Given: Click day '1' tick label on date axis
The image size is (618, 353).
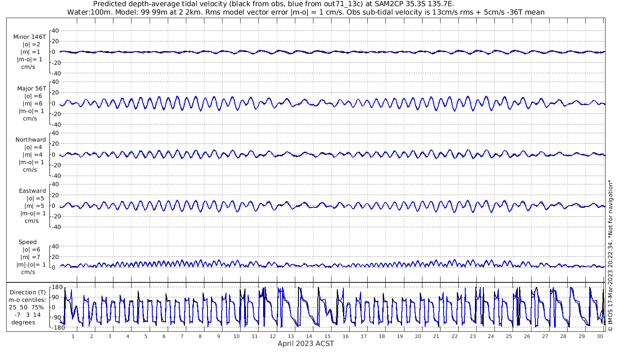Looking at the screenshot, I should [x=73, y=336].
